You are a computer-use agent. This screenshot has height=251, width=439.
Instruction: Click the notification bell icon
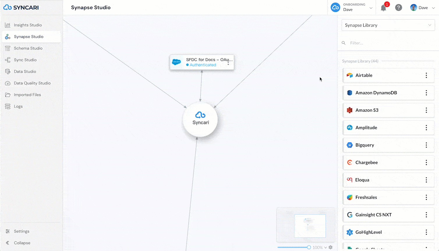pos(383,8)
